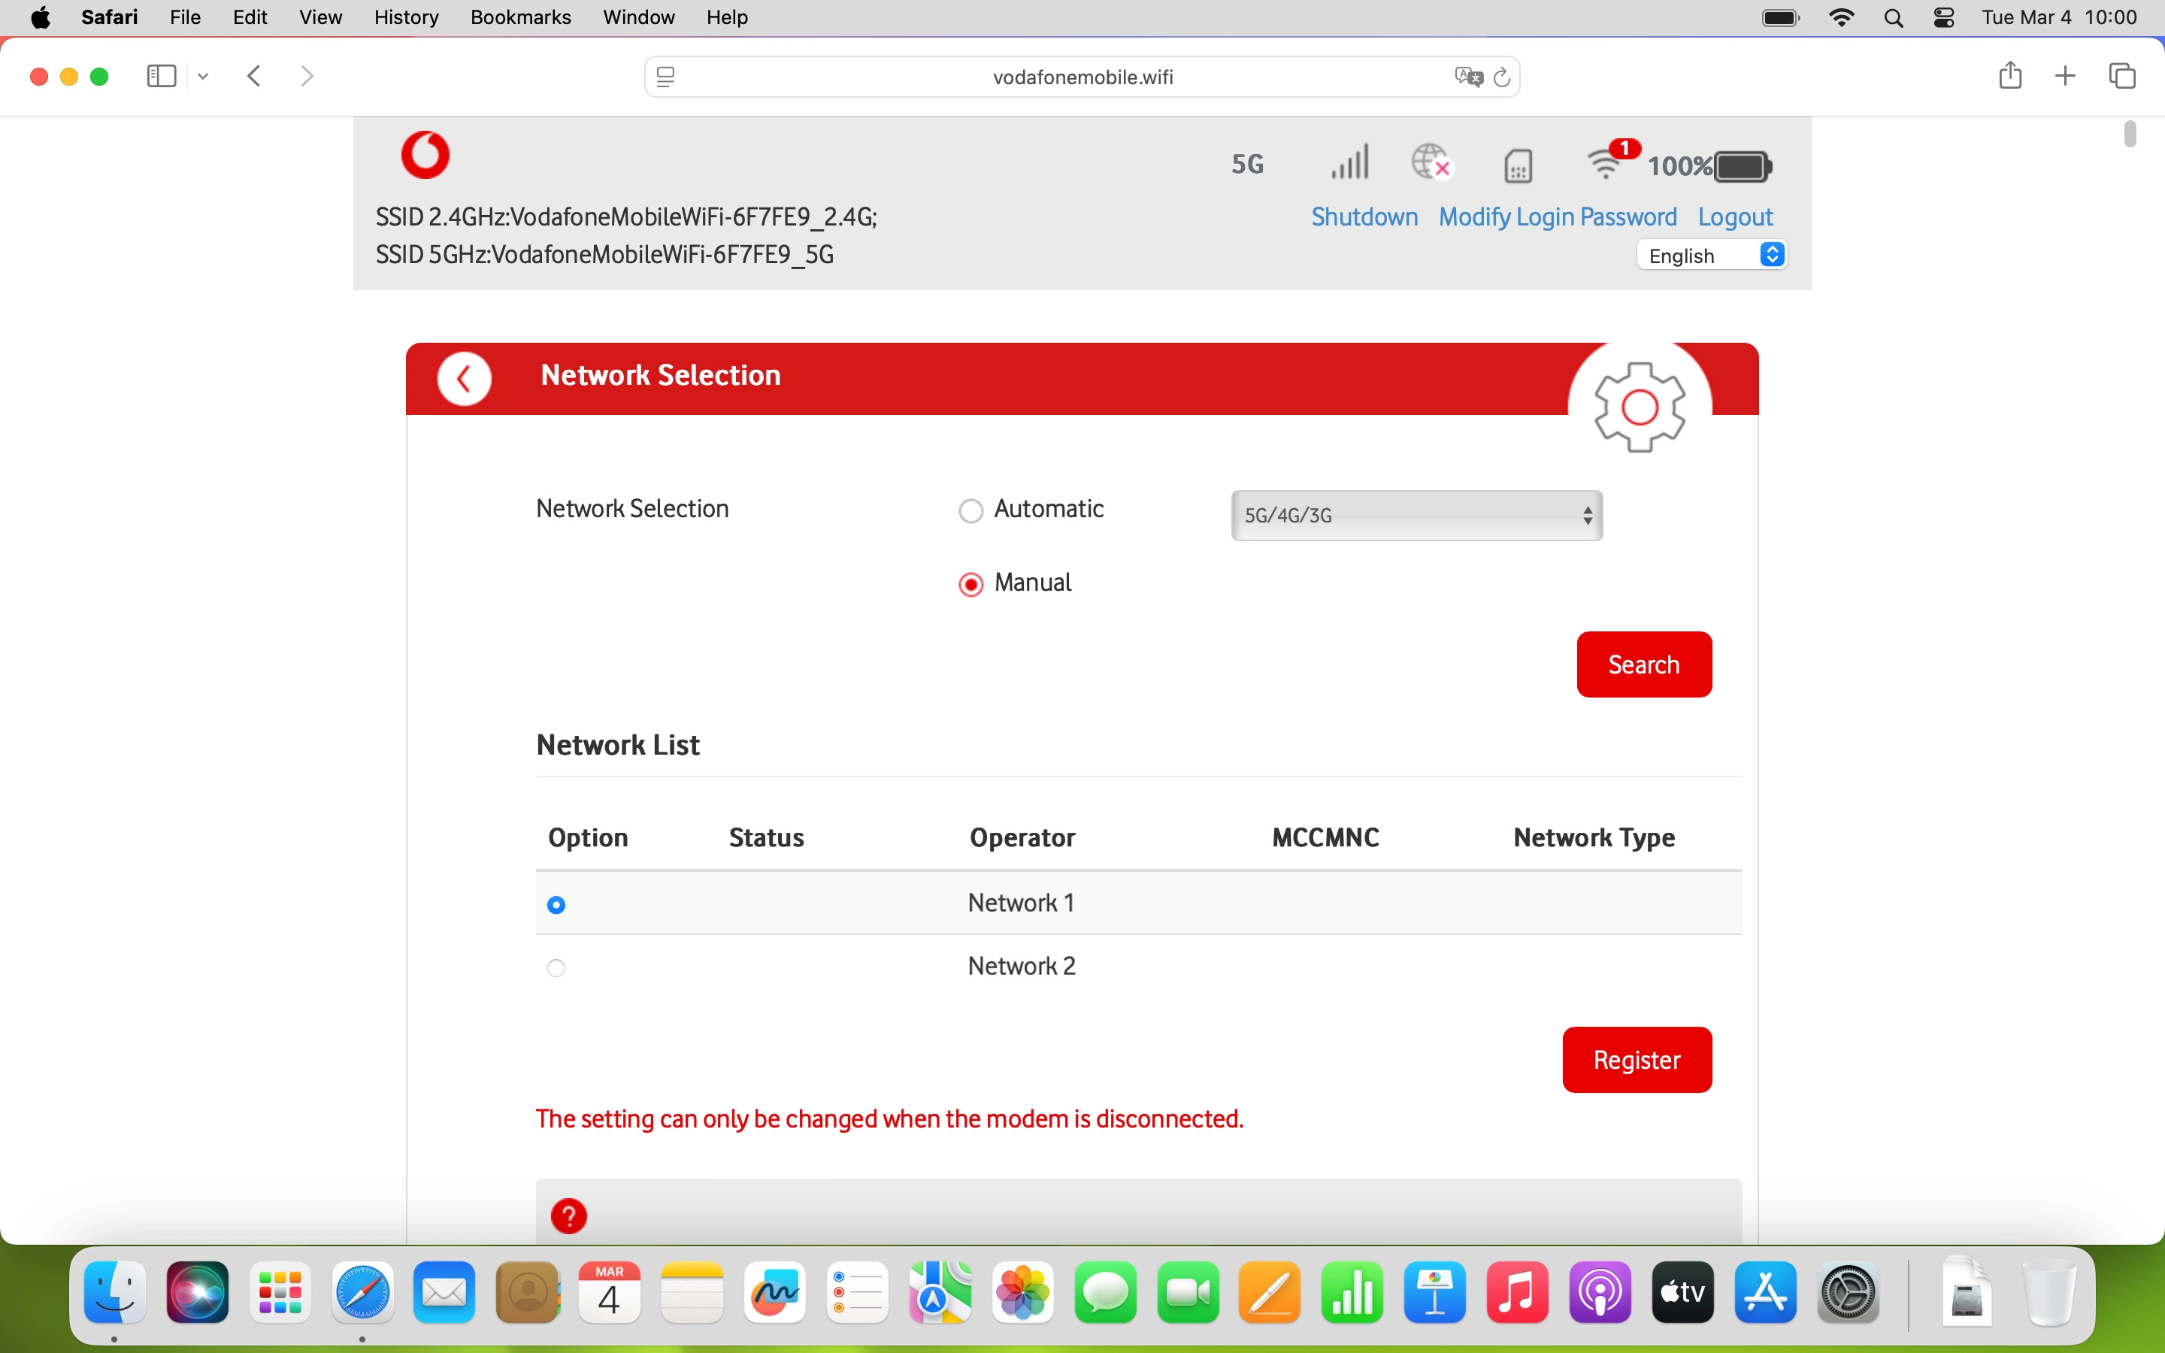
Task: Select the Network 2 radio button
Action: click(x=556, y=967)
